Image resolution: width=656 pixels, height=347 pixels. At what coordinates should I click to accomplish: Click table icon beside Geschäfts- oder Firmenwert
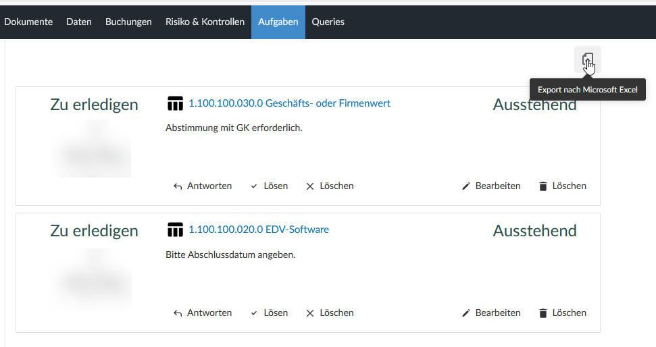[175, 103]
